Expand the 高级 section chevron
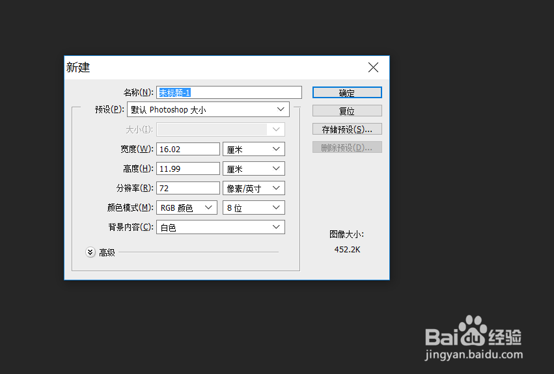This screenshot has width=554, height=374. coord(90,252)
